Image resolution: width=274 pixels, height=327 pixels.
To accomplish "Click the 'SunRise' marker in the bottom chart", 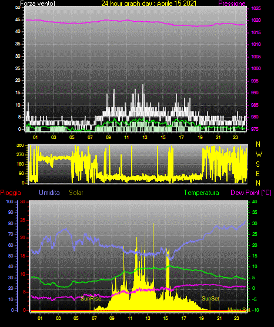I will coord(91,299).
